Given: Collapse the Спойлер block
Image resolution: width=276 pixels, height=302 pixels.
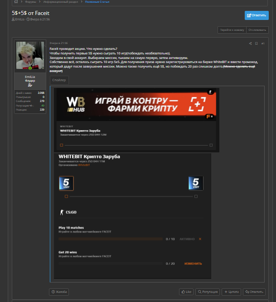Looking at the screenshot, I should 59,80.
